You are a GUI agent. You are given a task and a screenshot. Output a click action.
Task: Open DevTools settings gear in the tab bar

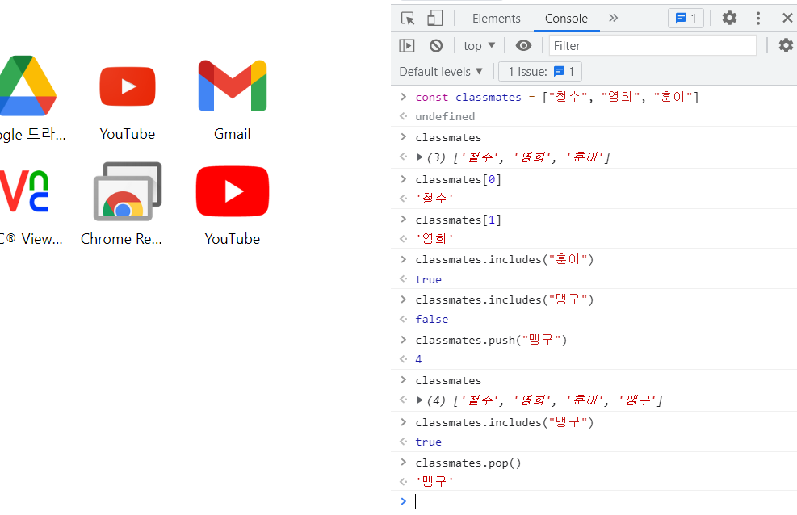pyautogui.click(x=729, y=19)
